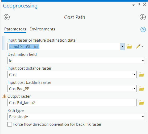Click the CostPat_Jamu2 output raster field
The image size is (148, 134).
tap(72, 103)
